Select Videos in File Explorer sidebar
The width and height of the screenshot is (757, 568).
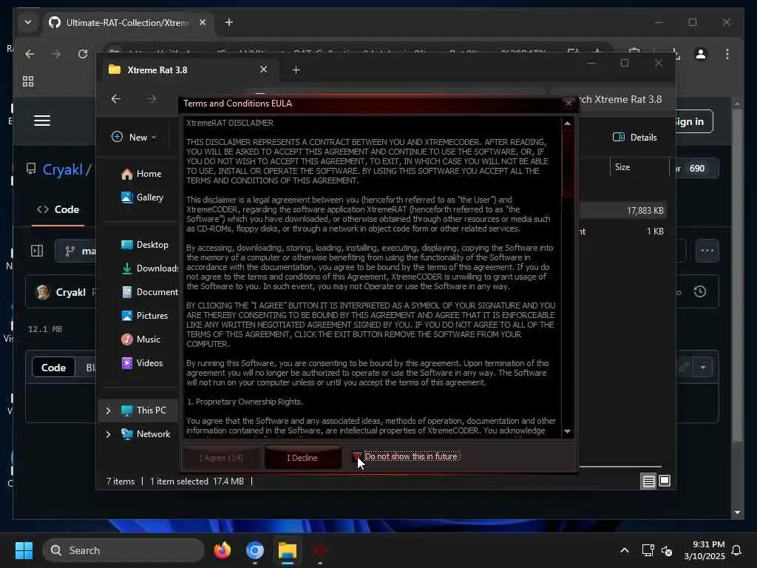(x=141, y=363)
